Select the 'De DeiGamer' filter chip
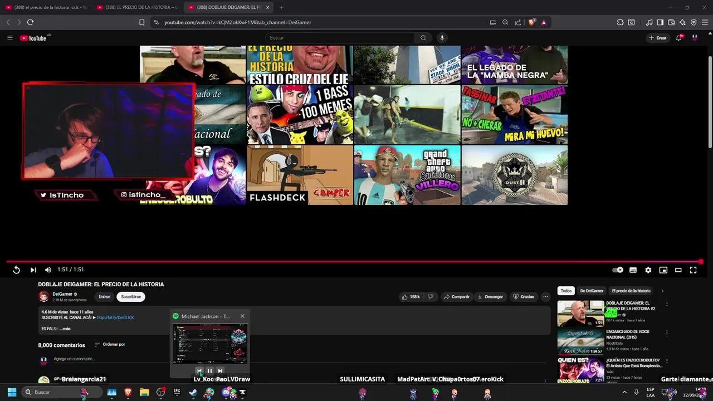This screenshot has width=713, height=401. (592, 291)
